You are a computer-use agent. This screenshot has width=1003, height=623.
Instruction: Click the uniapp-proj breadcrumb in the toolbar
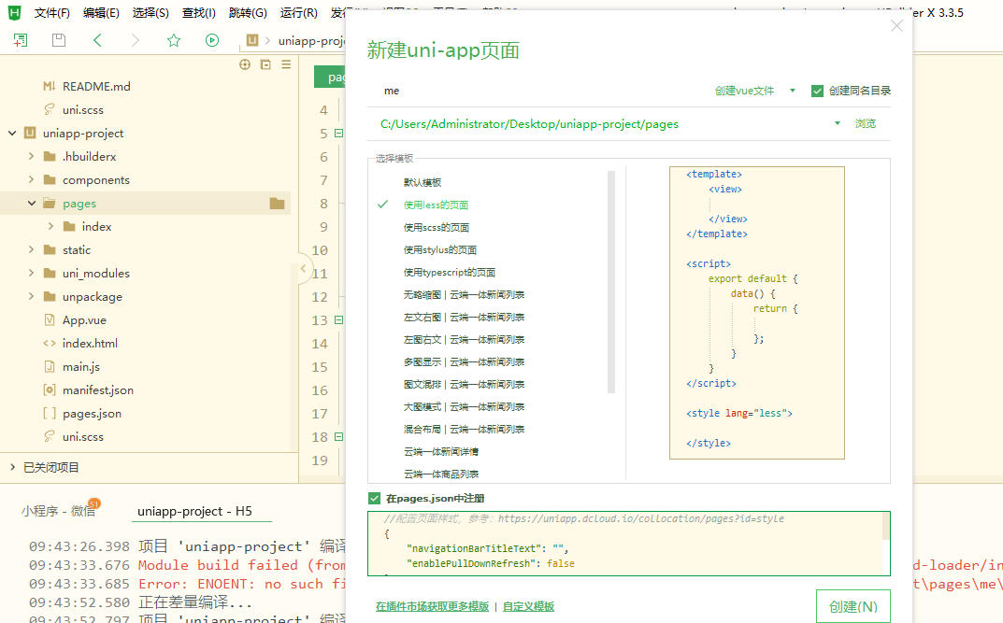coord(311,40)
